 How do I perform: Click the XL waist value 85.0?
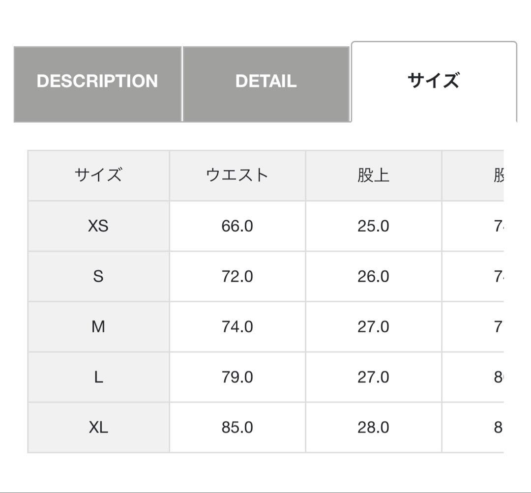tap(237, 428)
